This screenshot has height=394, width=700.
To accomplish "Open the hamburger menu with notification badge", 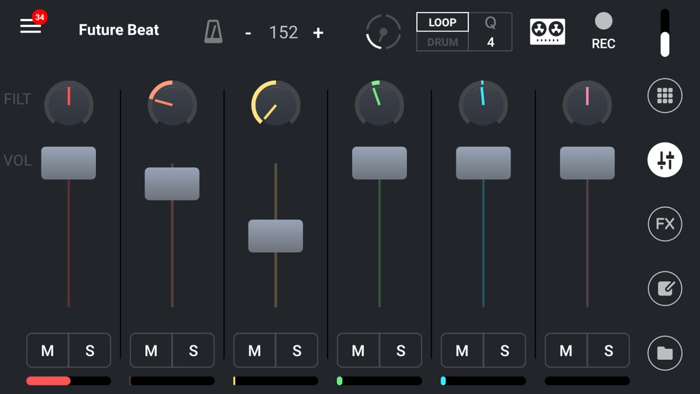I will (31, 26).
